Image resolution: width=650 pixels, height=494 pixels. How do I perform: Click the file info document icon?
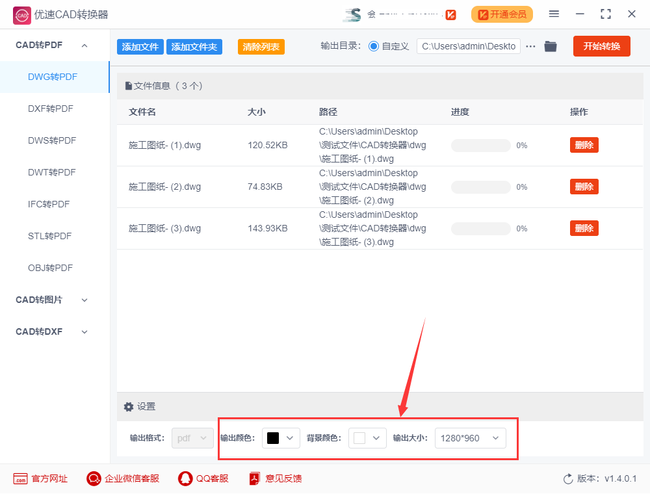pyautogui.click(x=129, y=86)
